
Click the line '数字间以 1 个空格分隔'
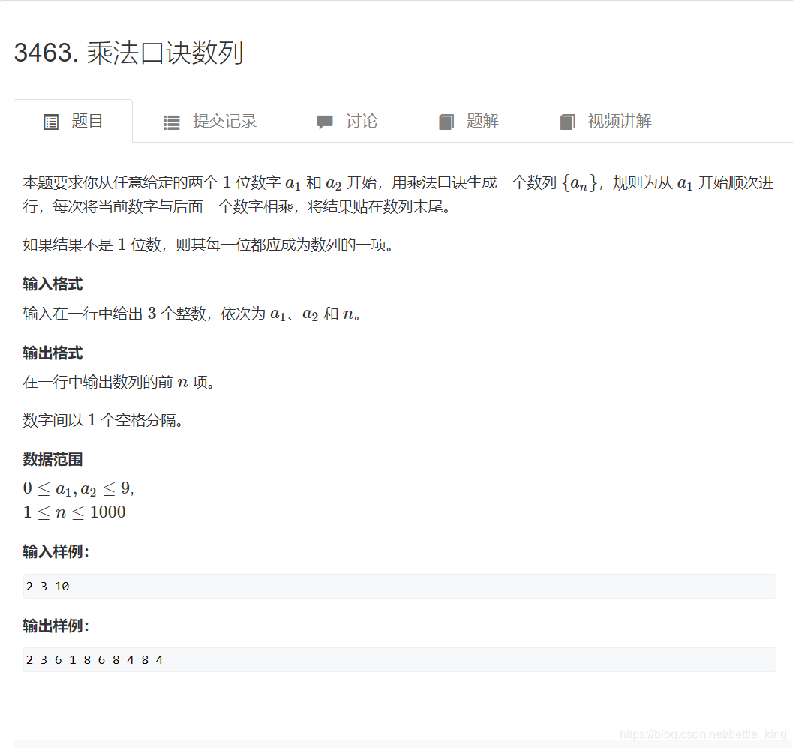click(104, 420)
